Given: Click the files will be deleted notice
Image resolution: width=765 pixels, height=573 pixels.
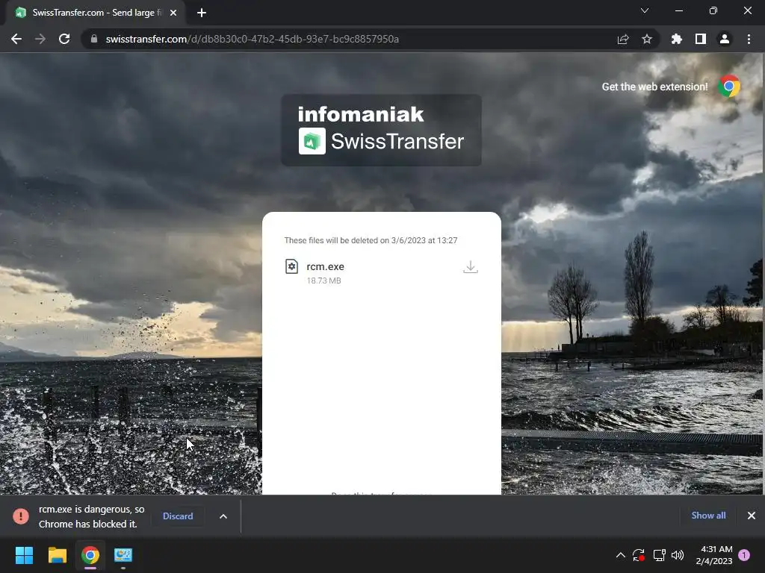Looking at the screenshot, I should pyautogui.click(x=371, y=240).
